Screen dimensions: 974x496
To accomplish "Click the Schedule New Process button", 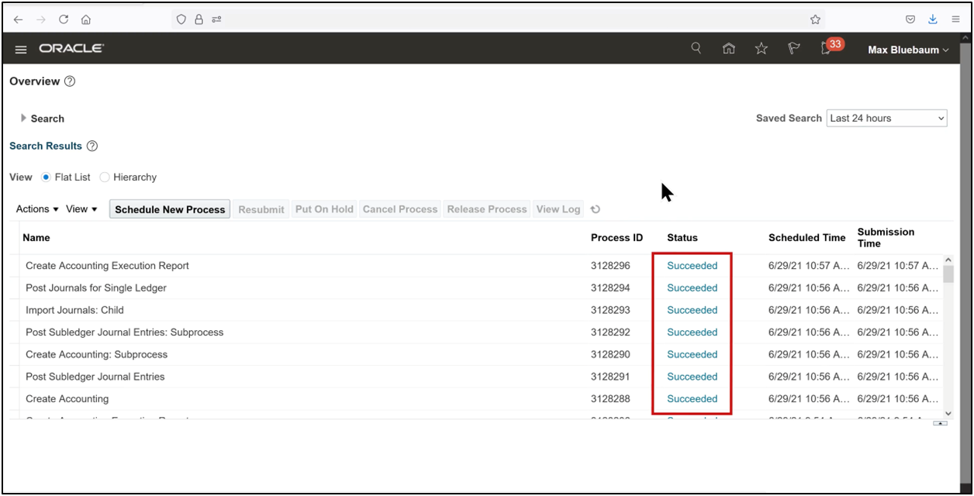I will tap(169, 208).
